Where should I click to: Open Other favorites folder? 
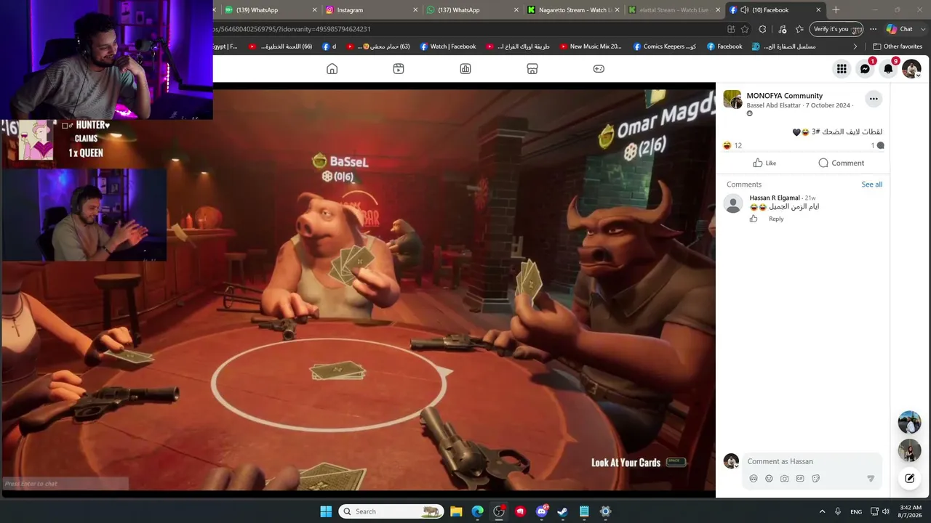pyautogui.click(x=898, y=46)
